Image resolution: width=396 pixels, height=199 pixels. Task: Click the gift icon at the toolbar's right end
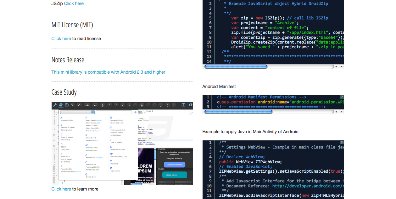pos(190,105)
